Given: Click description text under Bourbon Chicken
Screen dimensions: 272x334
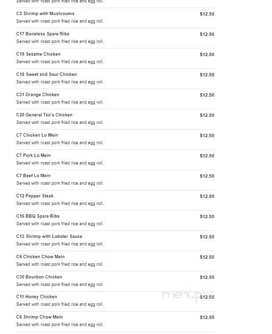Looking at the screenshot, I should click(x=60, y=285).
